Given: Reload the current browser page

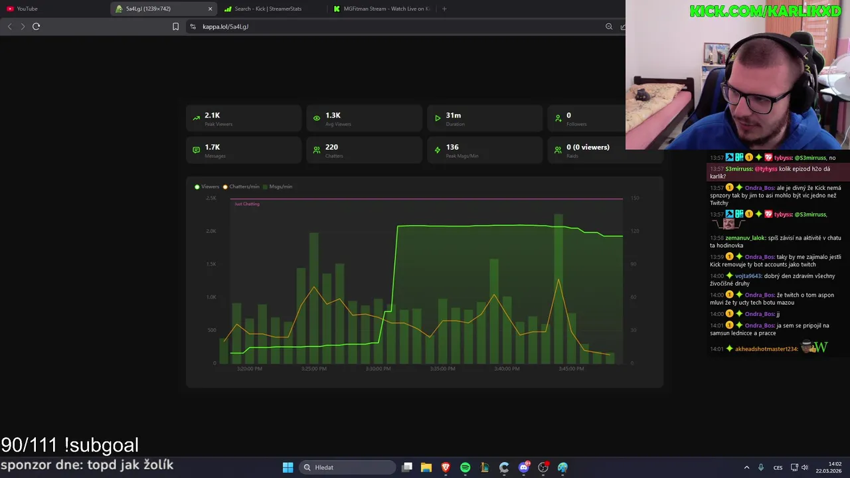Looking at the screenshot, I should point(37,27).
